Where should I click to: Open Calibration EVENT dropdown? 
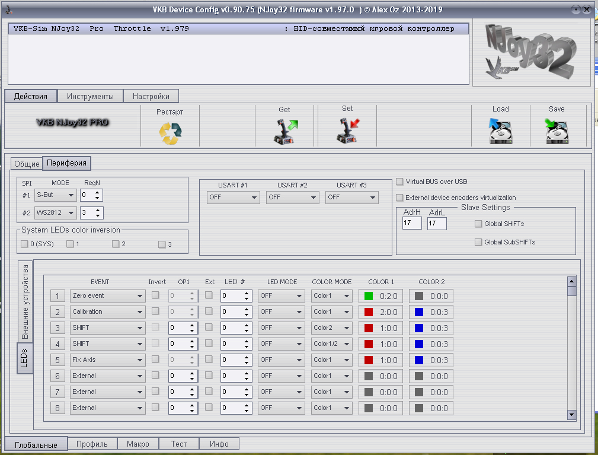[107, 312]
